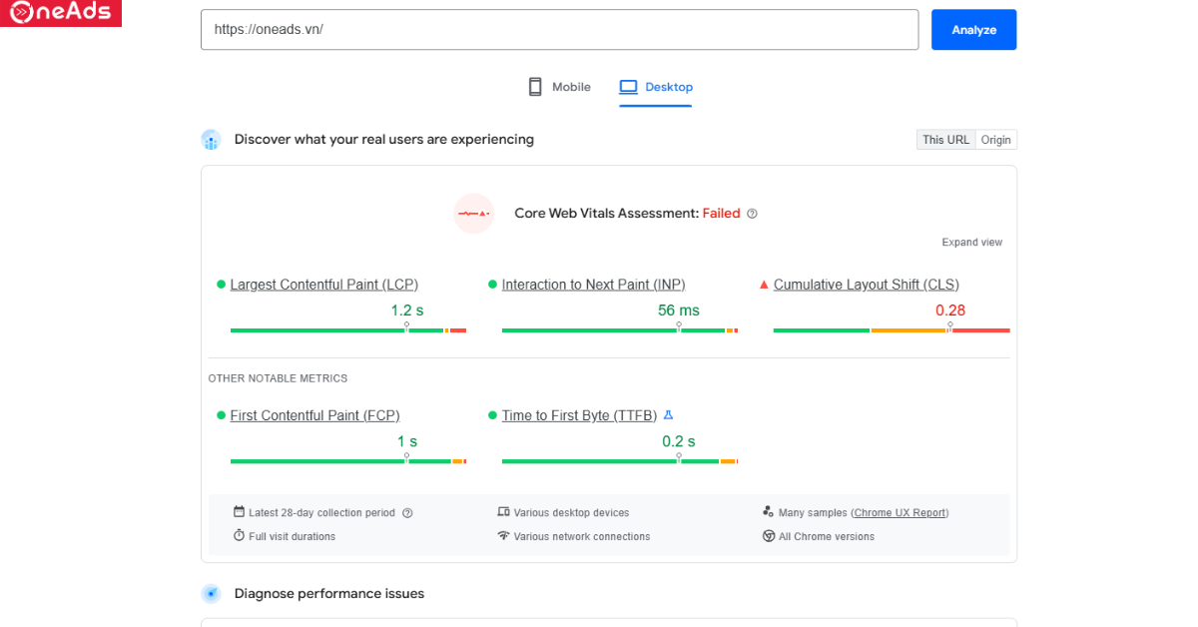Open the Largest Contentful Paint (LCP) link

click(x=324, y=285)
